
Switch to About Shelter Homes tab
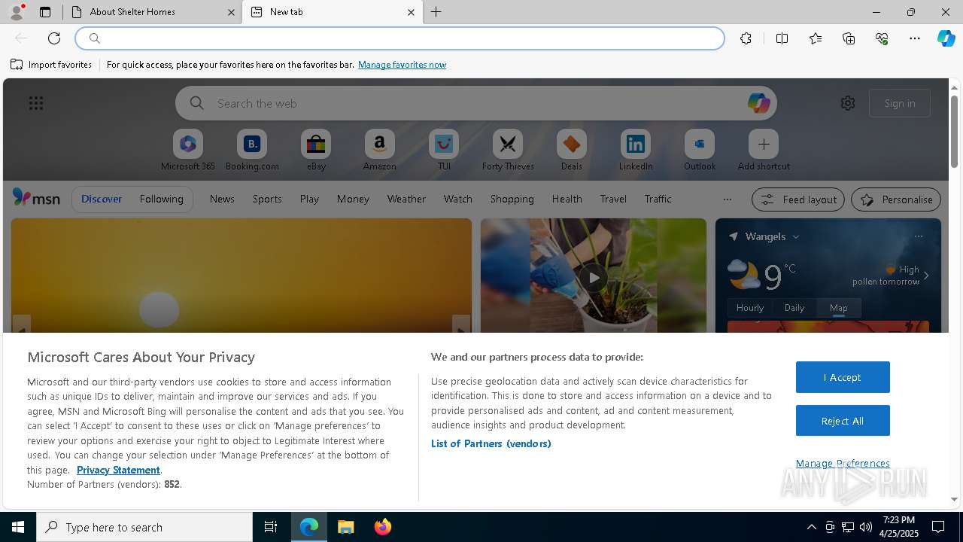(153, 12)
